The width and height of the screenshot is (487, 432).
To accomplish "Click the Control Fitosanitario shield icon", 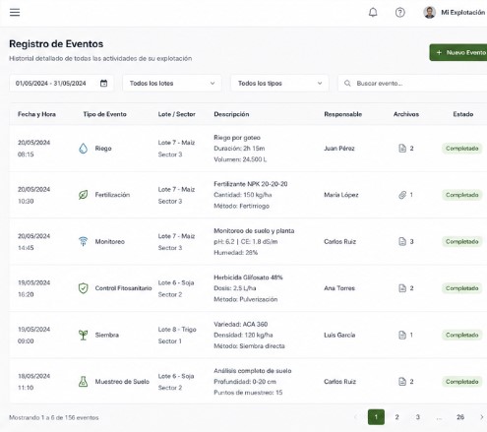I will tap(84, 288).
